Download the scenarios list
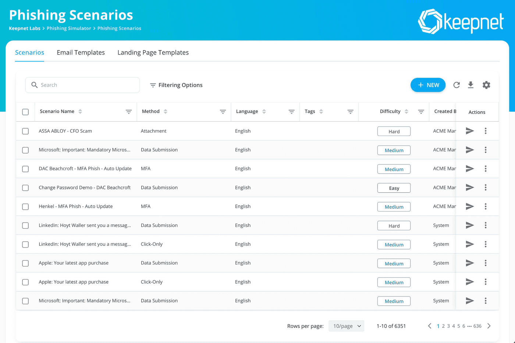The image size is (515, 343). [470, 85]
